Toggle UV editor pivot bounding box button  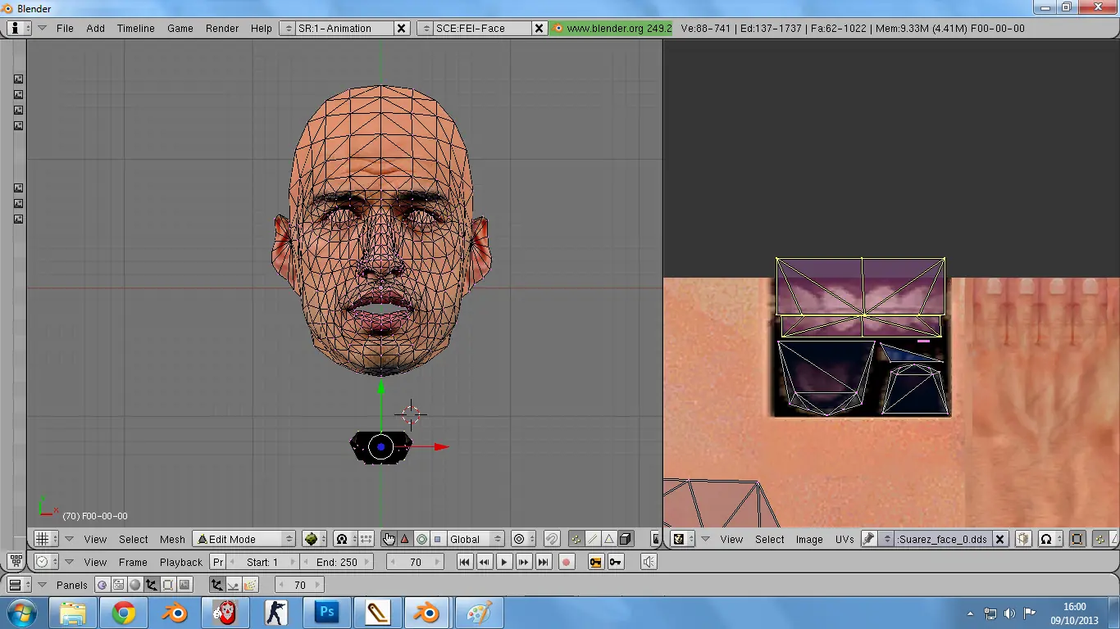[1077, 539]
